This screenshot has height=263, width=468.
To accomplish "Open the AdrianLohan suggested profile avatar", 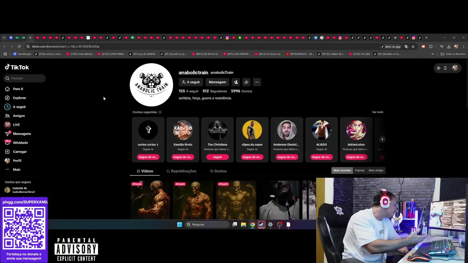I will tap(356, 130).
